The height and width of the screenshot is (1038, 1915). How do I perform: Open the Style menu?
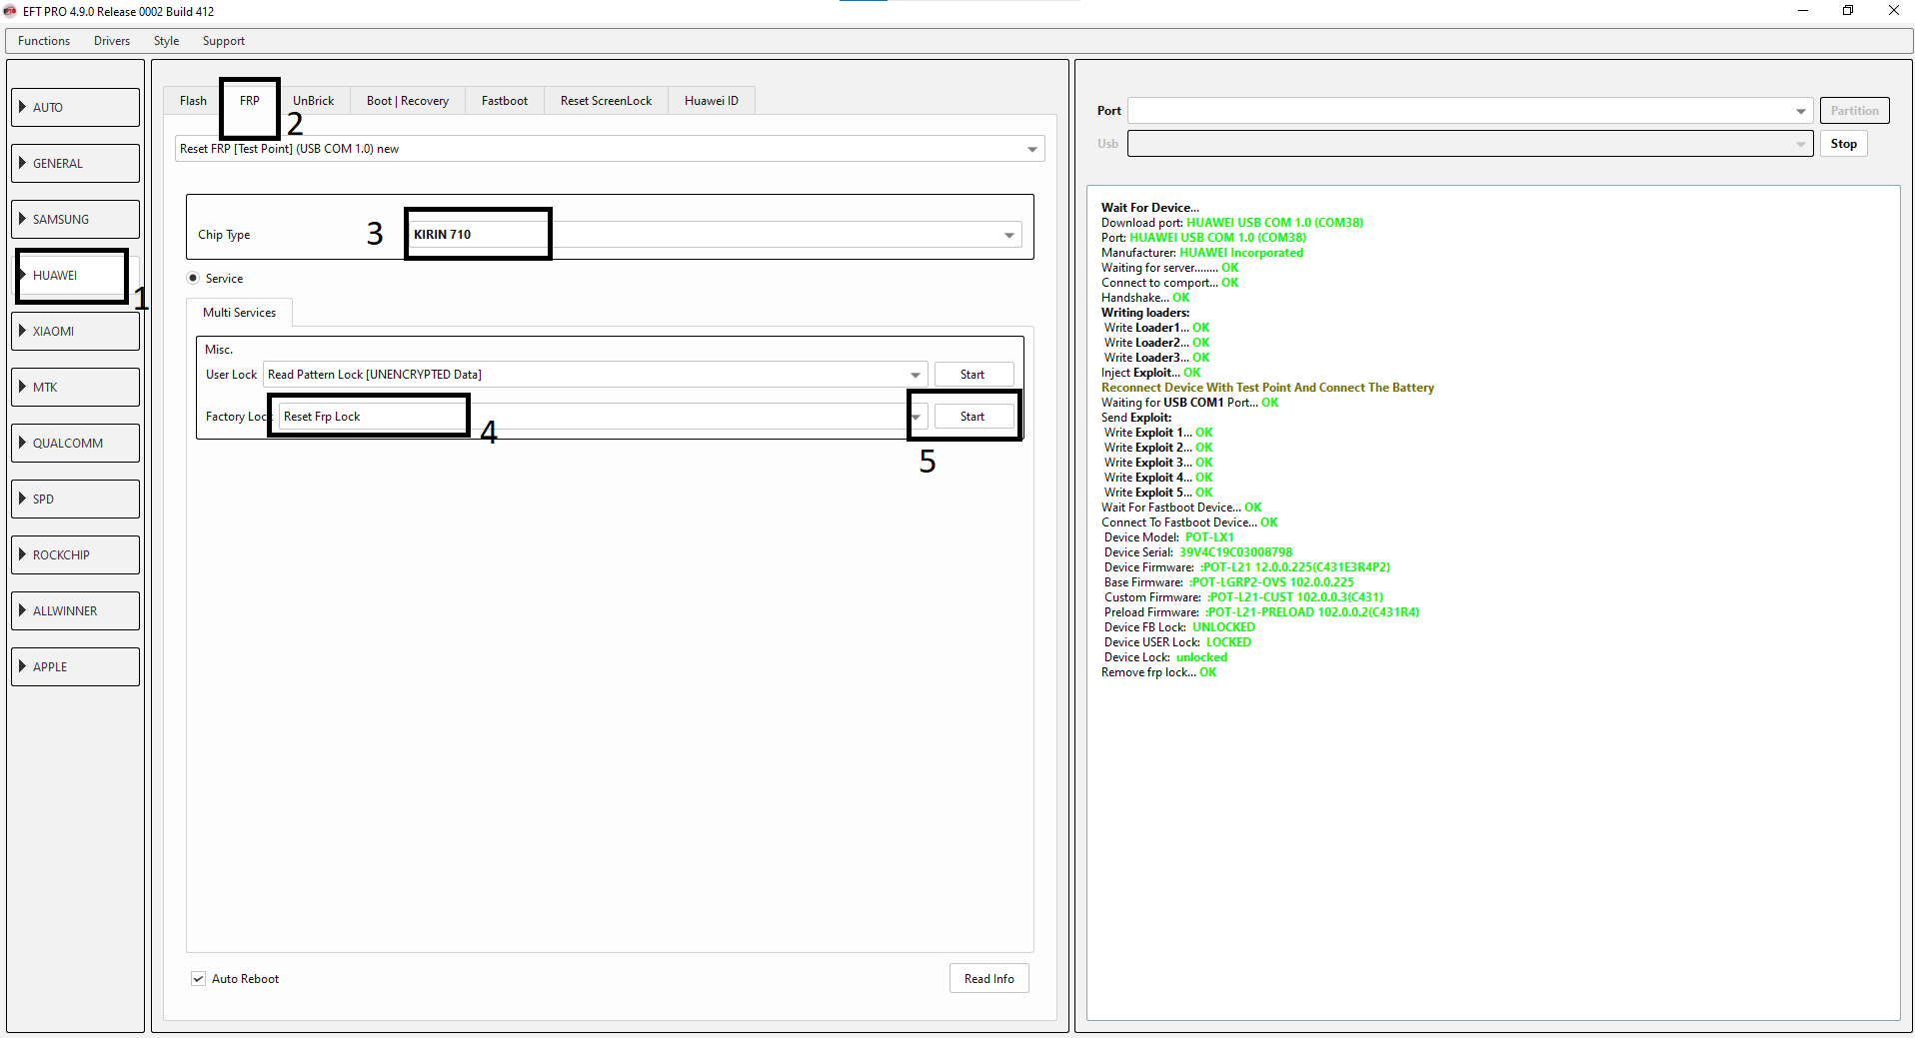coord(167,41)
